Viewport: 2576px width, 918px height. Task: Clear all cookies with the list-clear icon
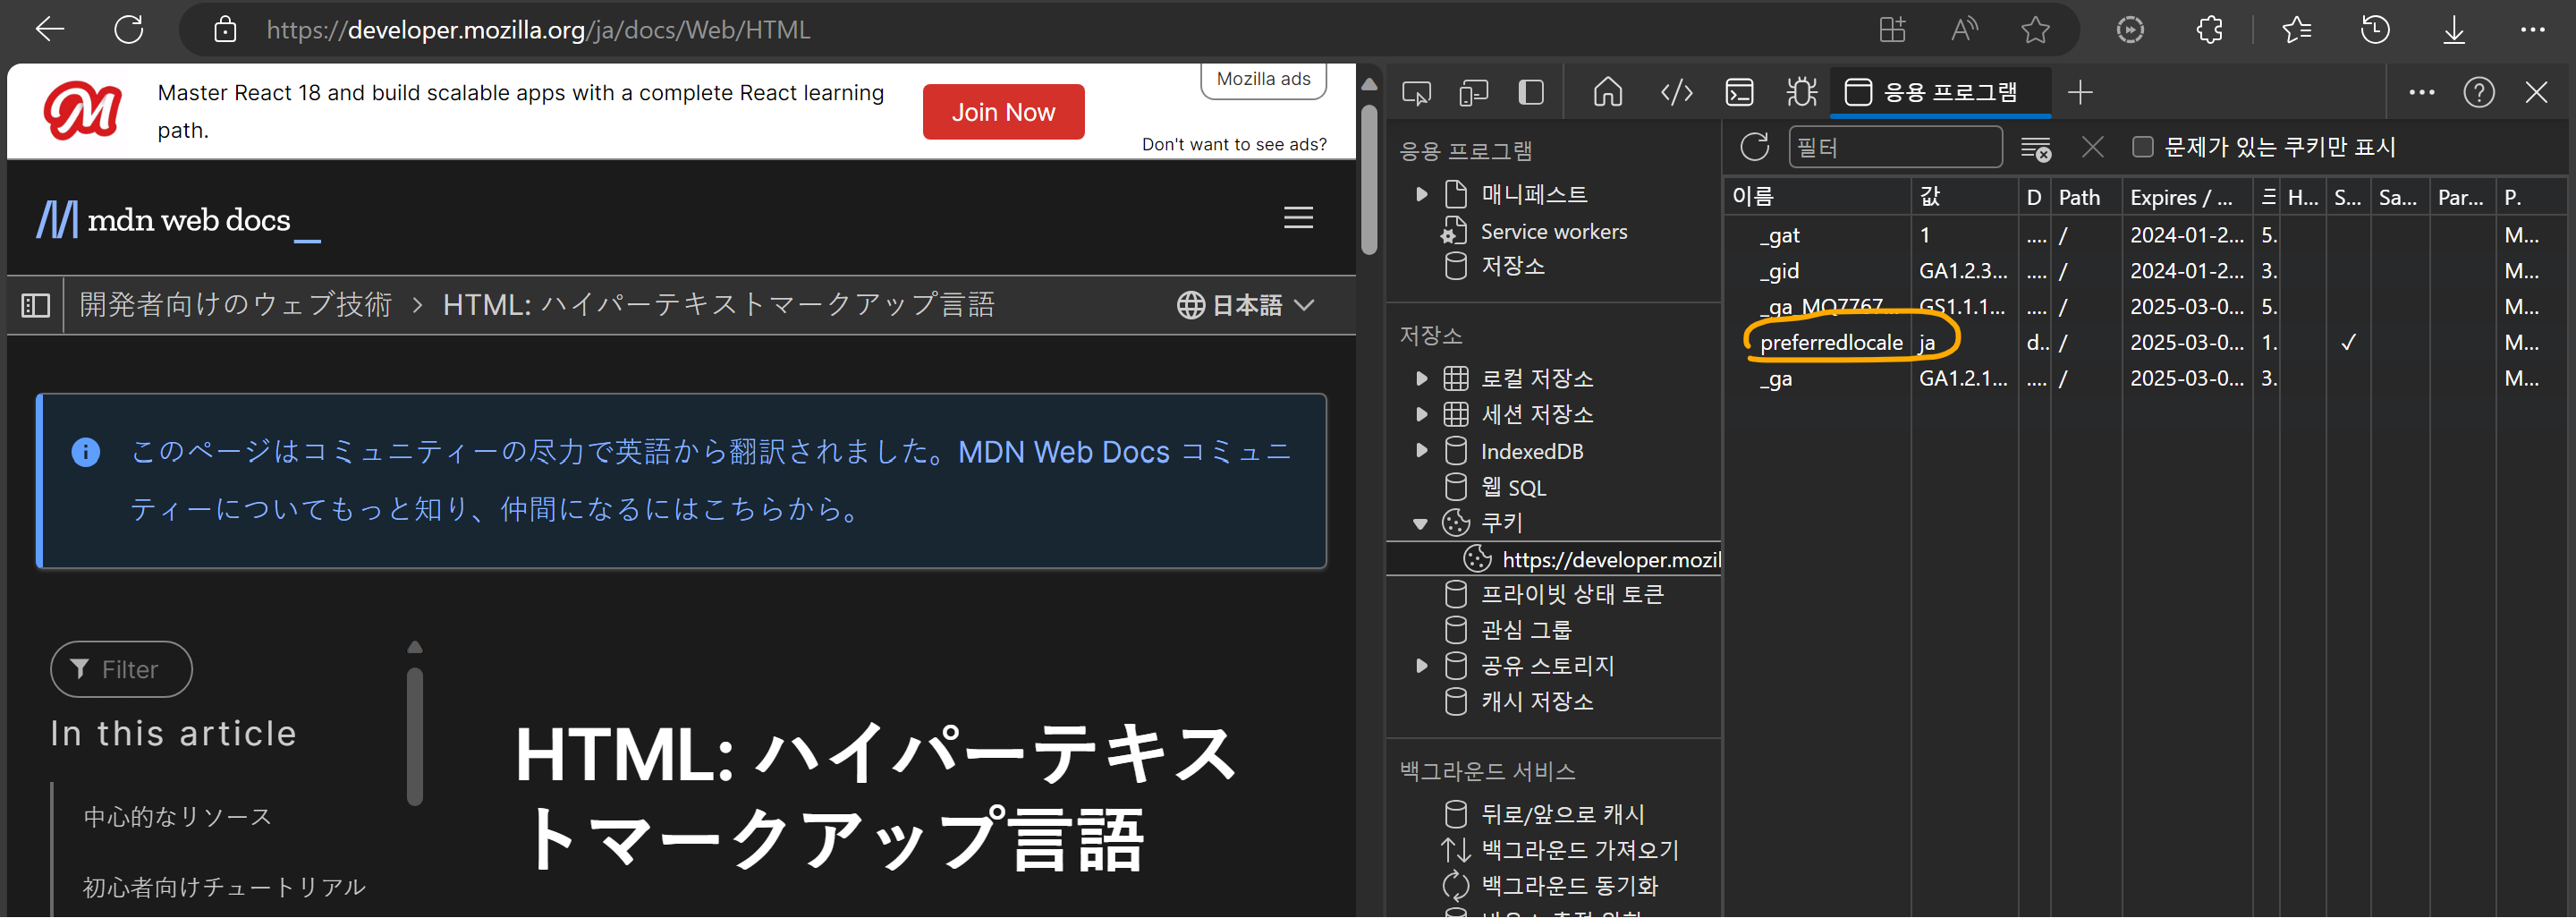click(2036, 149)
